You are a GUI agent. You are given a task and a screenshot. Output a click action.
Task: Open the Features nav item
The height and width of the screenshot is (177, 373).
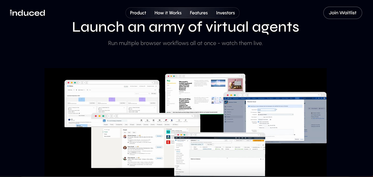point(199,13)
